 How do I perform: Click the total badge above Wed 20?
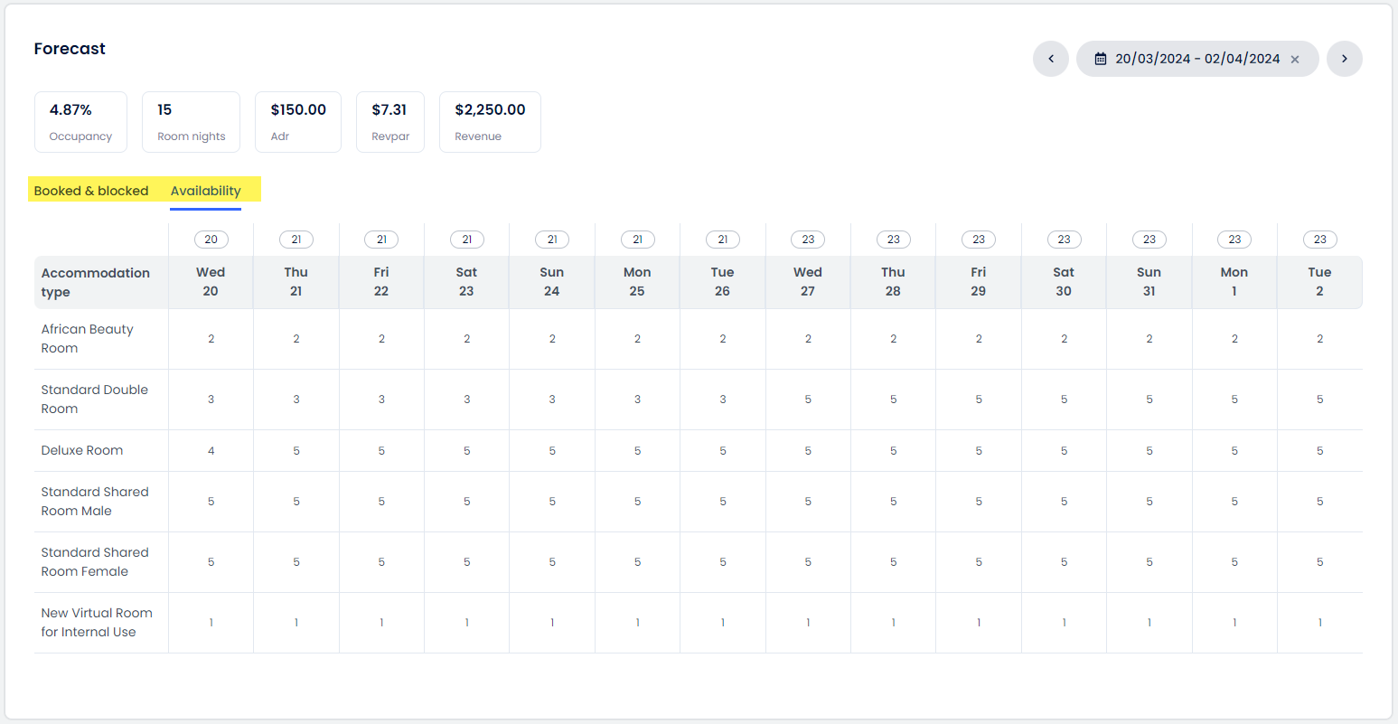click(211, 240)
